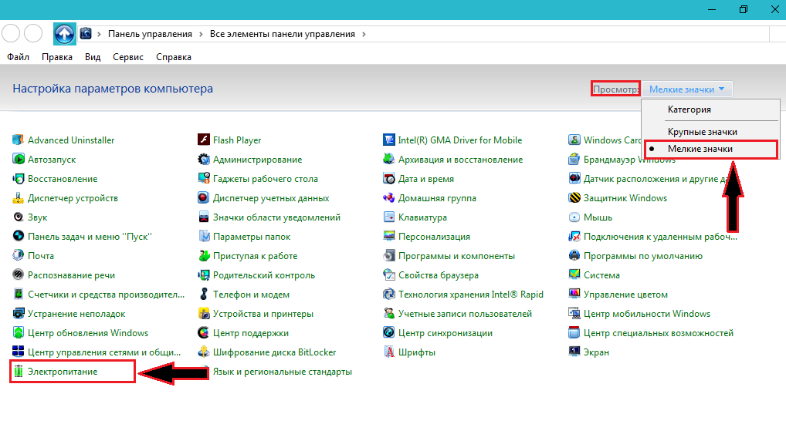Click the Шрифты fonts icon
Screen dimensions: 786x431
point(389,352)
